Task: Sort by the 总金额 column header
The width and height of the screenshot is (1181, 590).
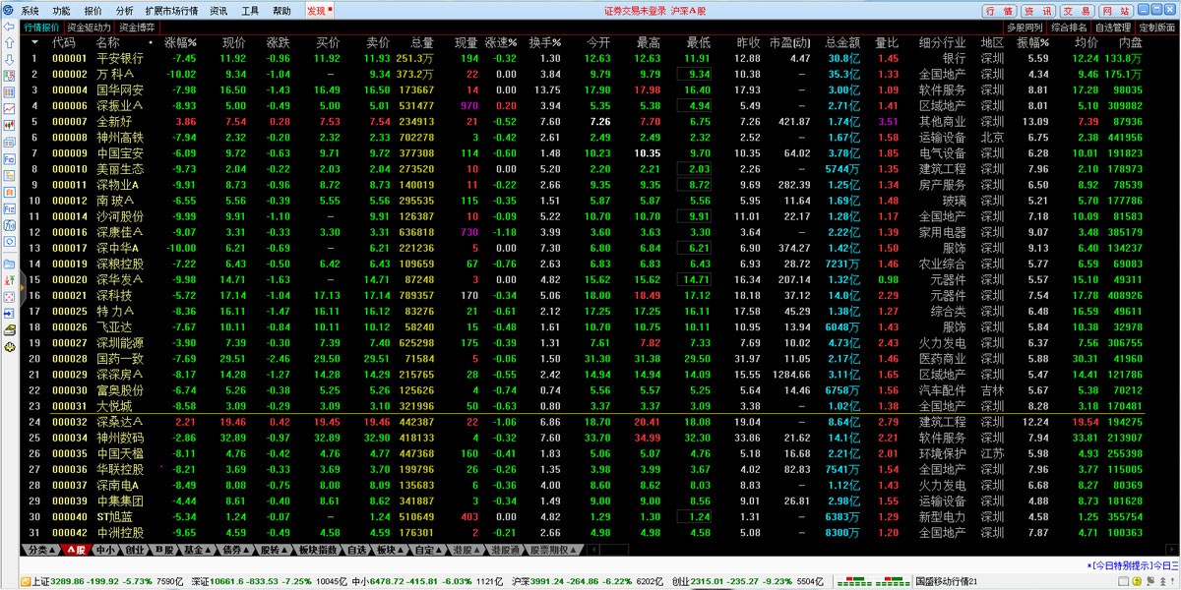Action: (842, 43)
